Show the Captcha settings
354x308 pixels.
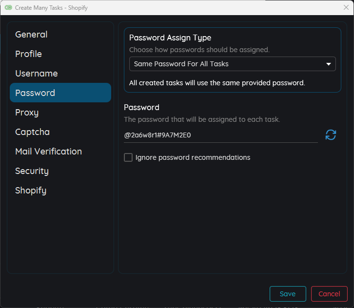click(32, 132)
